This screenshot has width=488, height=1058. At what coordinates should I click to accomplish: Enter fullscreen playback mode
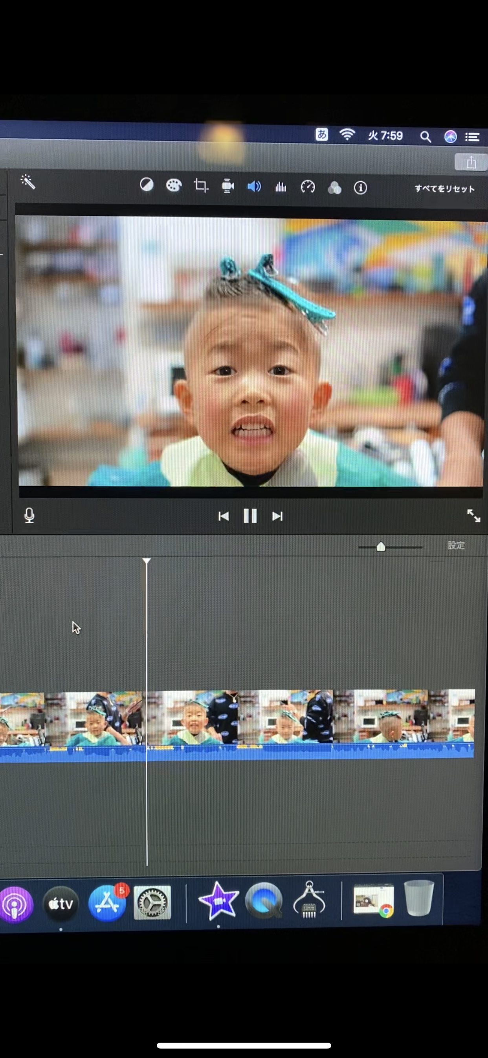click(x=473, y=516)
